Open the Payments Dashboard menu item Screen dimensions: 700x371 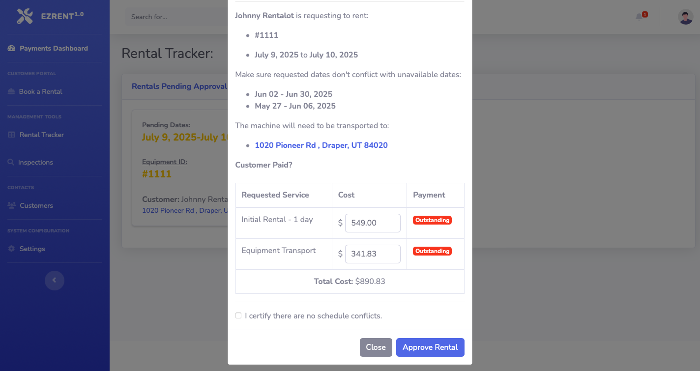point(54,48)
